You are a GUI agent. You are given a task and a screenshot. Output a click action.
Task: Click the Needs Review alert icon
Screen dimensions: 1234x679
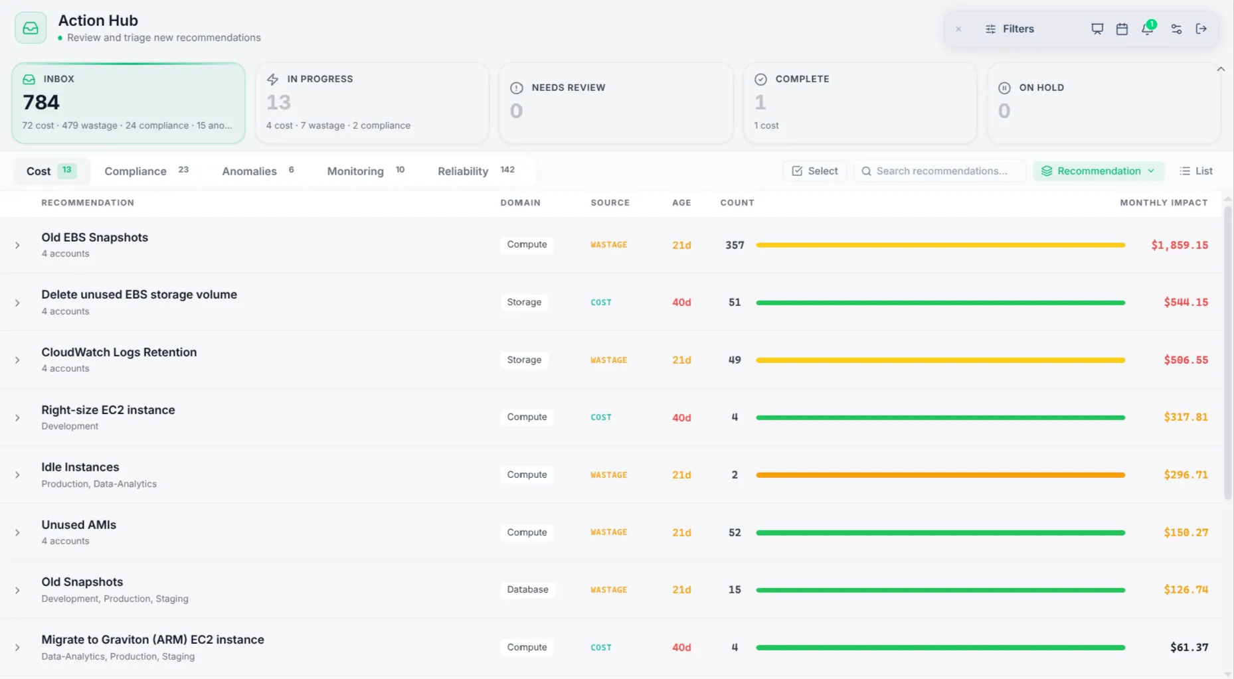click(516, 88)
